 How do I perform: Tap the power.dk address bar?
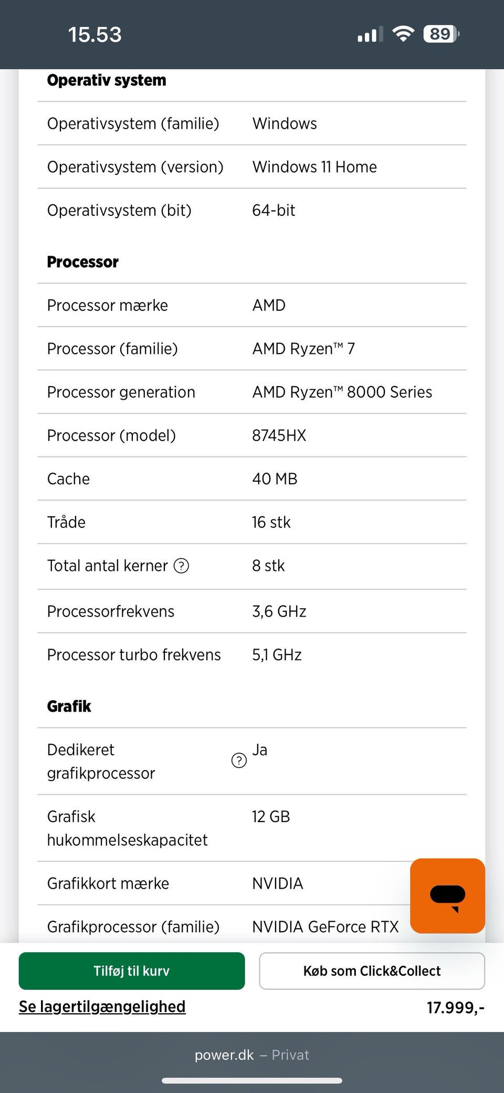click(252, 1055)
